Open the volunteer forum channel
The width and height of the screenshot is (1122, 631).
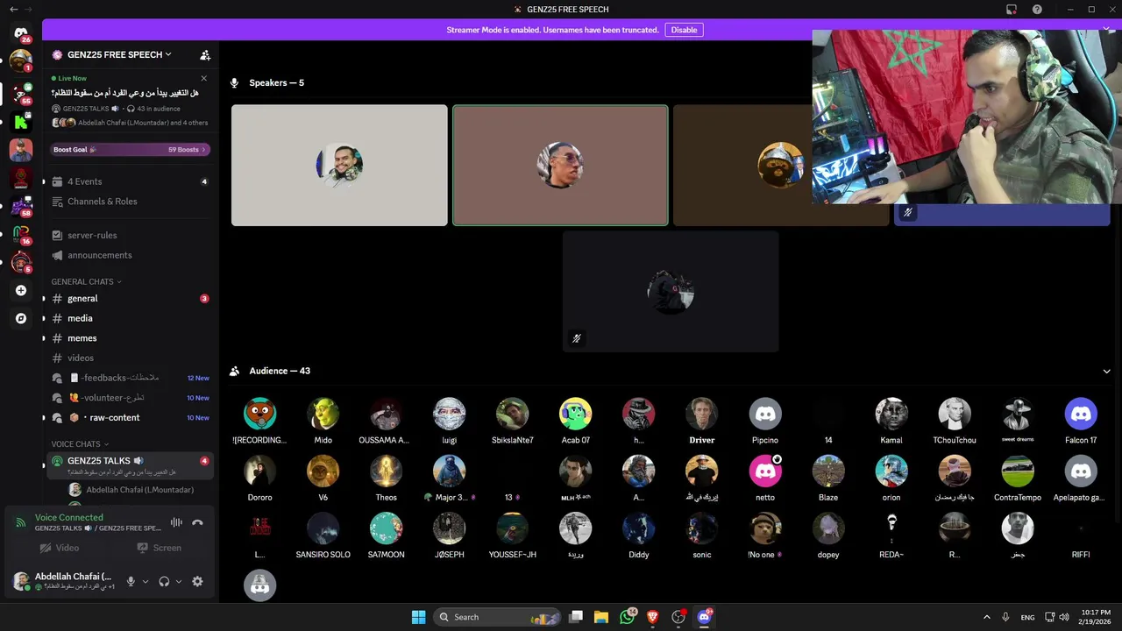pyautogui.click(x=131, y=398)
